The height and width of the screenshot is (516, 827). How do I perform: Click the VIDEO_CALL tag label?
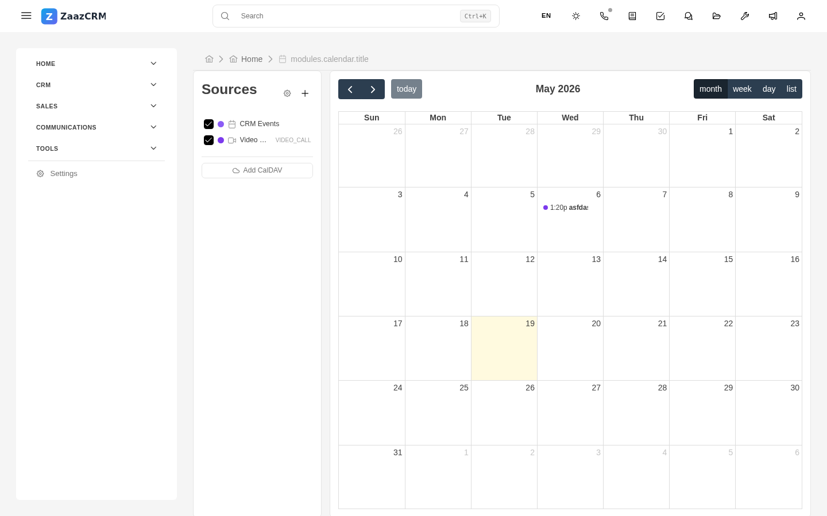[x=293, y=140]
